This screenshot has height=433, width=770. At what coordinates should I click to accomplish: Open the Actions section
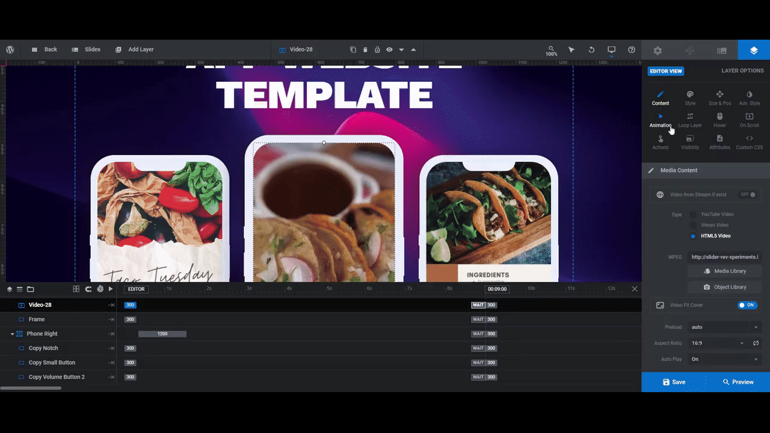(660, 143)
